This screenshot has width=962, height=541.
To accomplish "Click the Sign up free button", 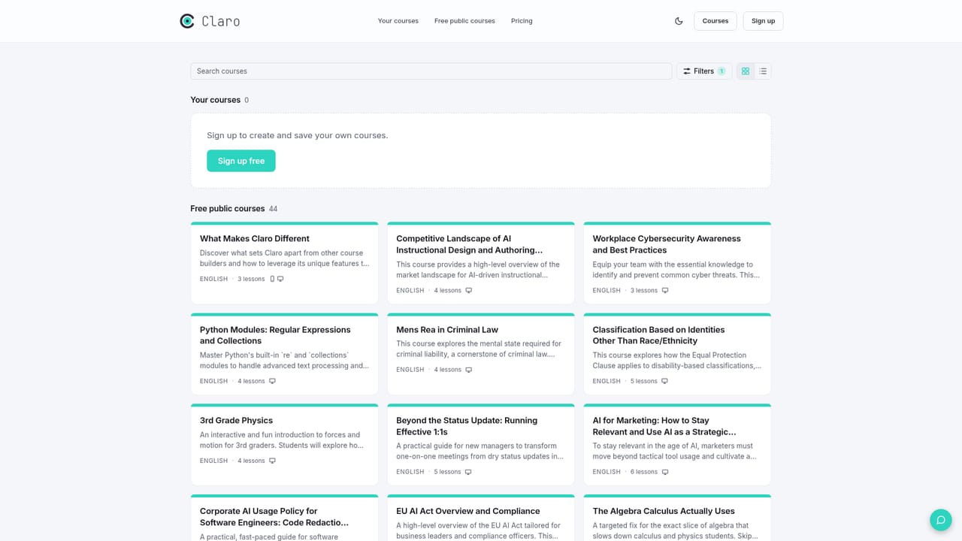I will [x=241, y=161].
